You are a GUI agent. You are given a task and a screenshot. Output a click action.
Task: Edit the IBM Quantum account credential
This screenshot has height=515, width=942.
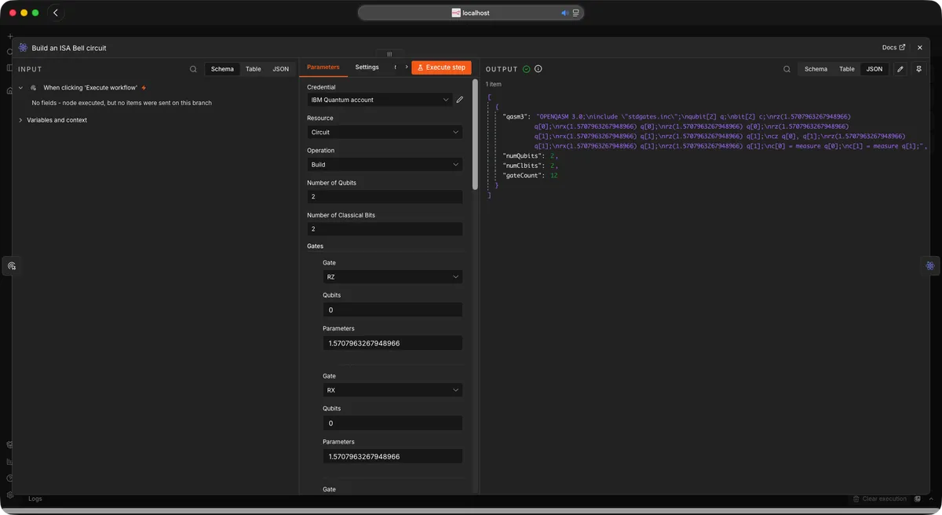[x=460, y=100]
